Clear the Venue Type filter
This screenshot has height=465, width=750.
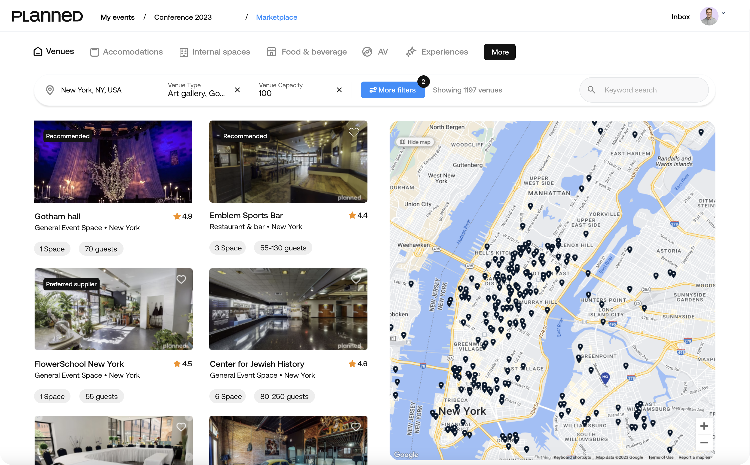click(237, 90)
